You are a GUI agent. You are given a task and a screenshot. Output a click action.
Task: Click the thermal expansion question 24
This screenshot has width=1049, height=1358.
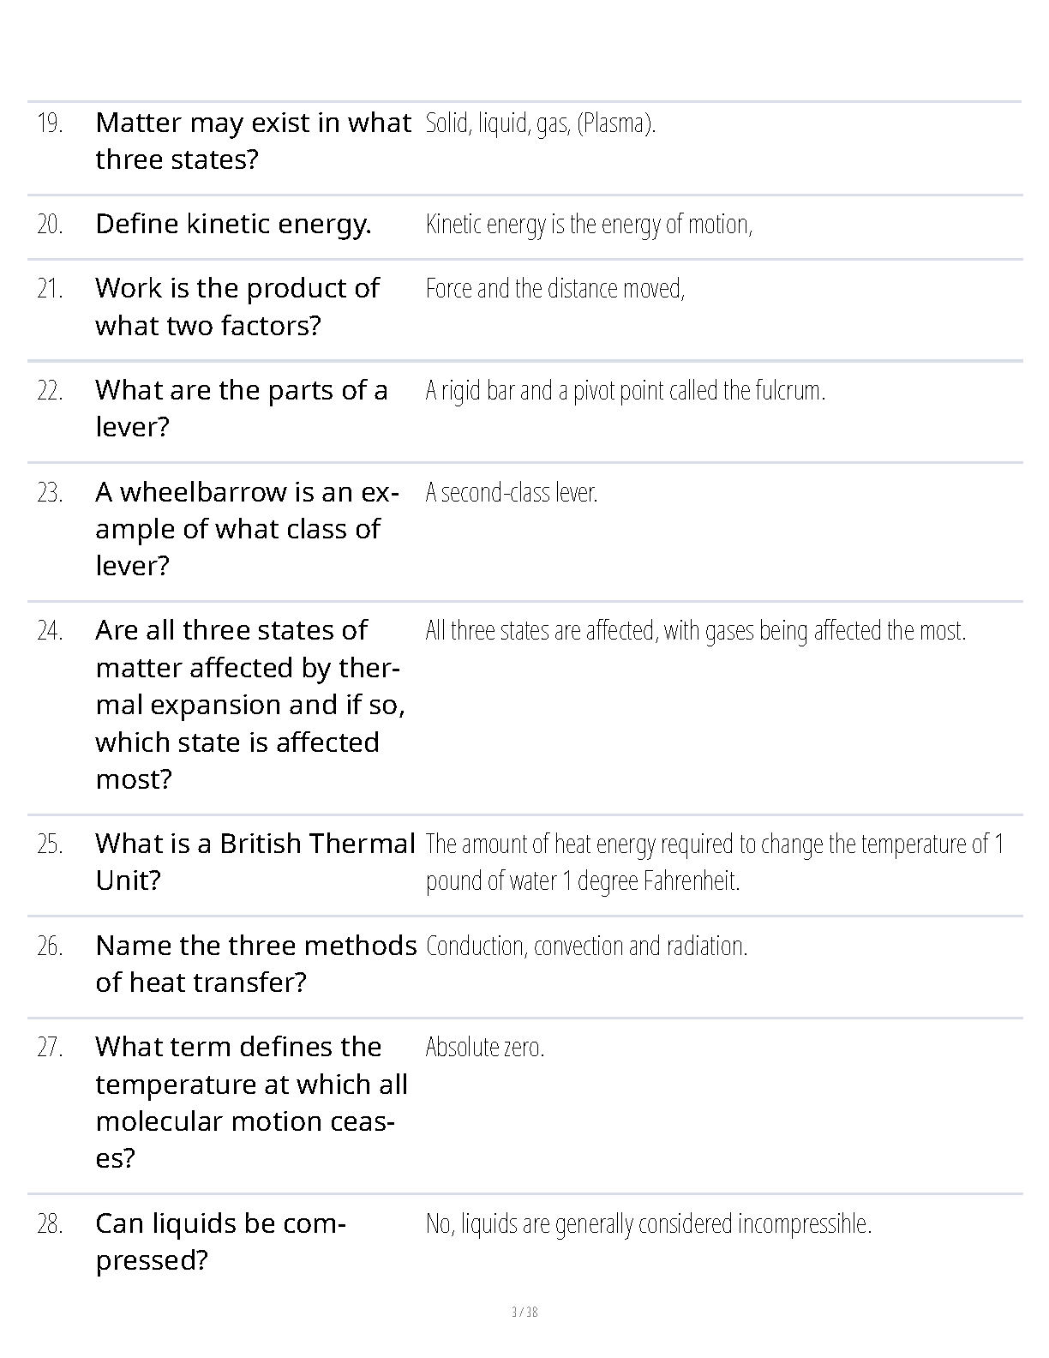(x=250, y=704)
